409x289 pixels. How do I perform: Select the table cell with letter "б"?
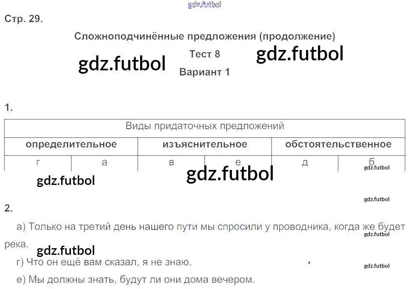[x=371, y=162]
